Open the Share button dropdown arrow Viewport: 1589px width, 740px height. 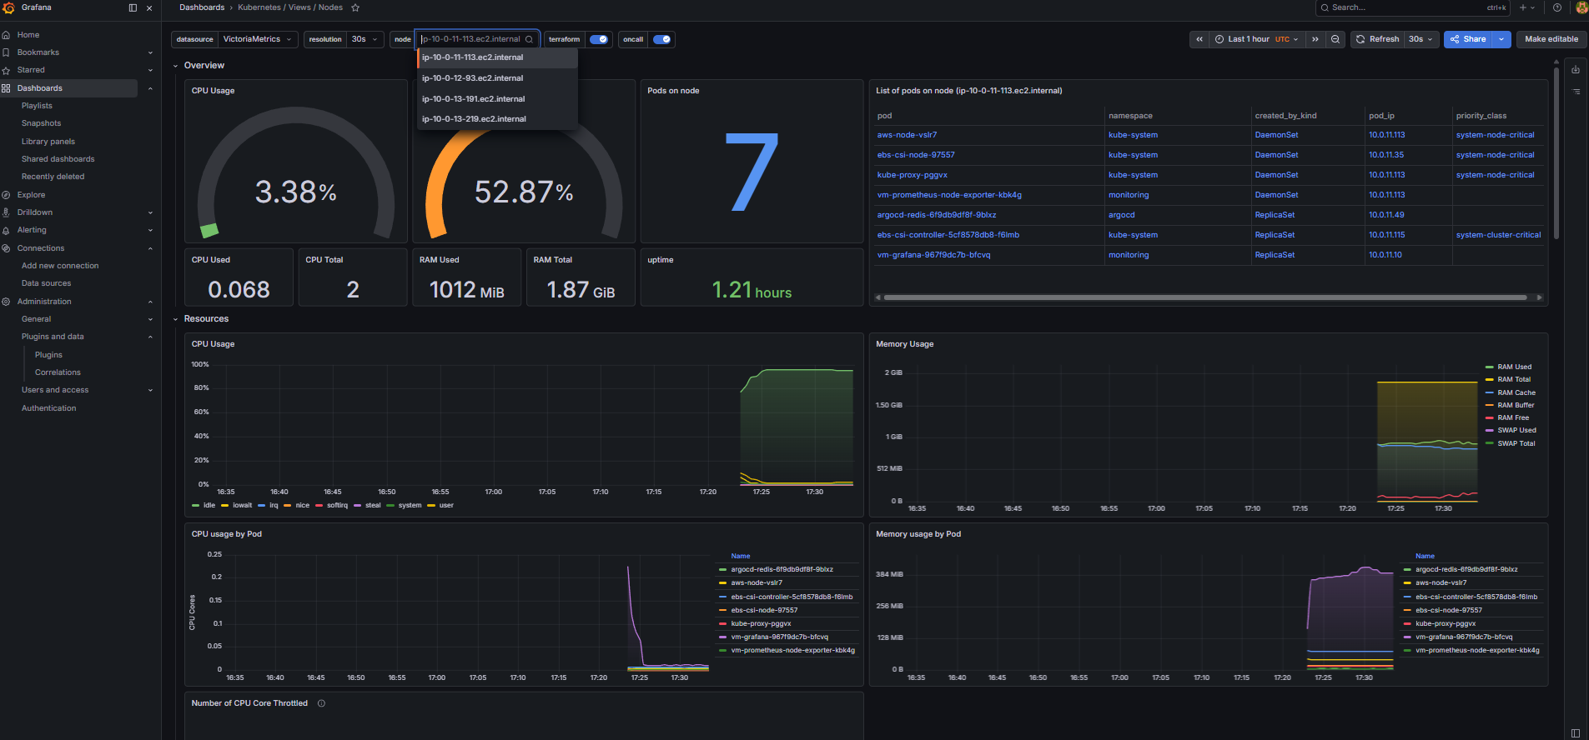point(1502,39)
